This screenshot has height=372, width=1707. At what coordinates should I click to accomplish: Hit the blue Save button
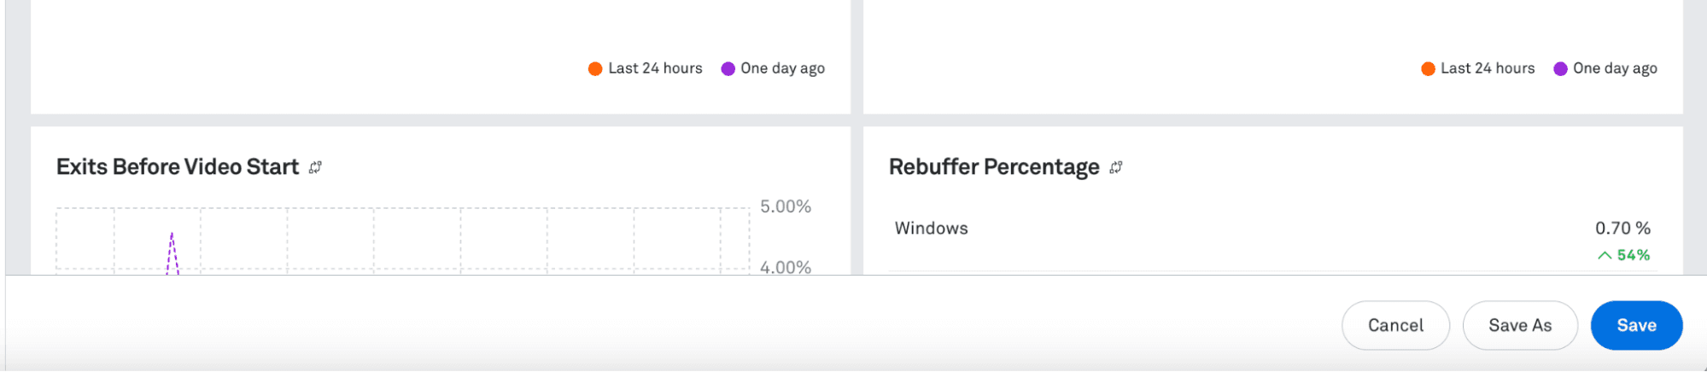1636,325
